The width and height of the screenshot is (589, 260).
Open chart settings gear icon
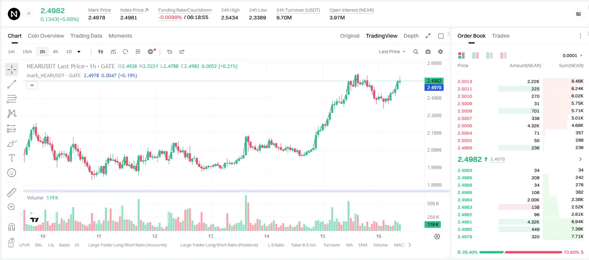pyautogui.click(x=440, y=52)
